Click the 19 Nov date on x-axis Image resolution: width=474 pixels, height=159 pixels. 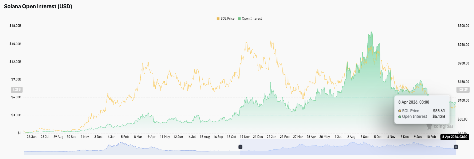point(245,137)
